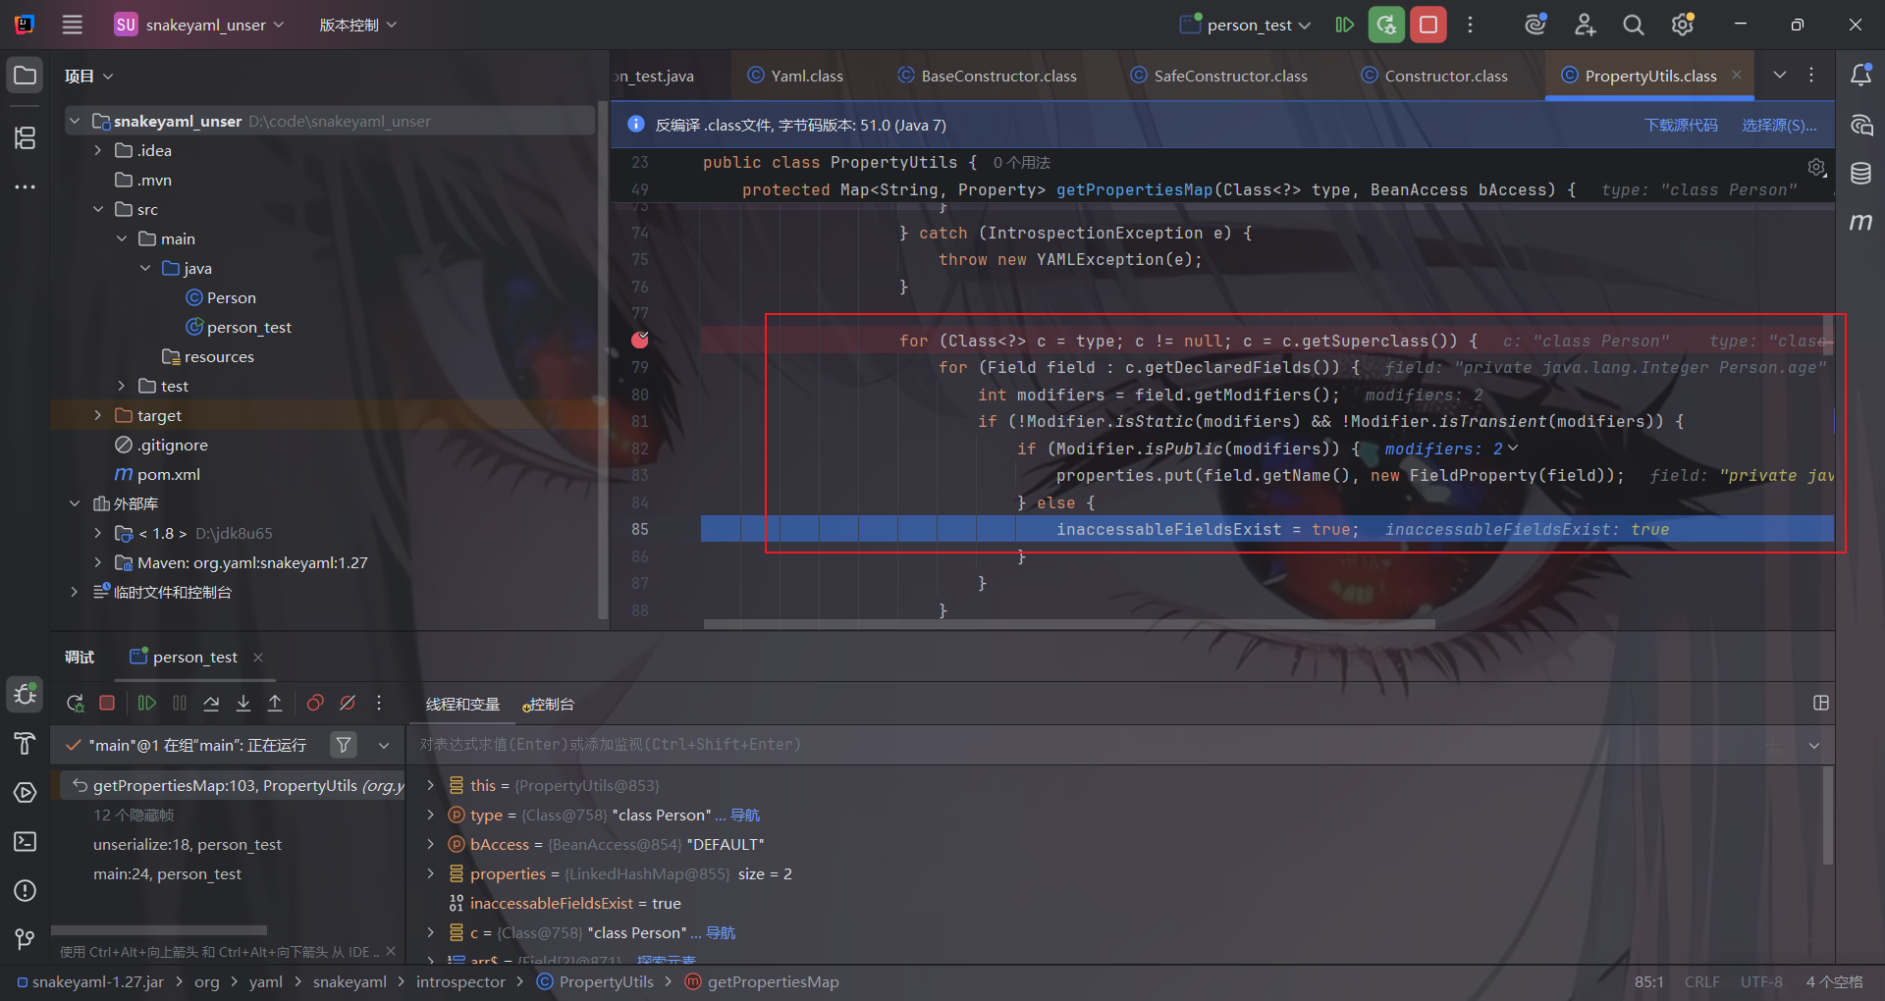Rerun debug from the green top toolbar button
Image resolution: width=1885 pixels, height=1001 pixels.
point(1386,25)
